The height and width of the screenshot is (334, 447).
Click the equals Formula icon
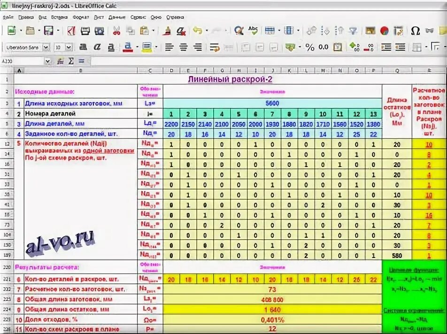tap(81, 61)
